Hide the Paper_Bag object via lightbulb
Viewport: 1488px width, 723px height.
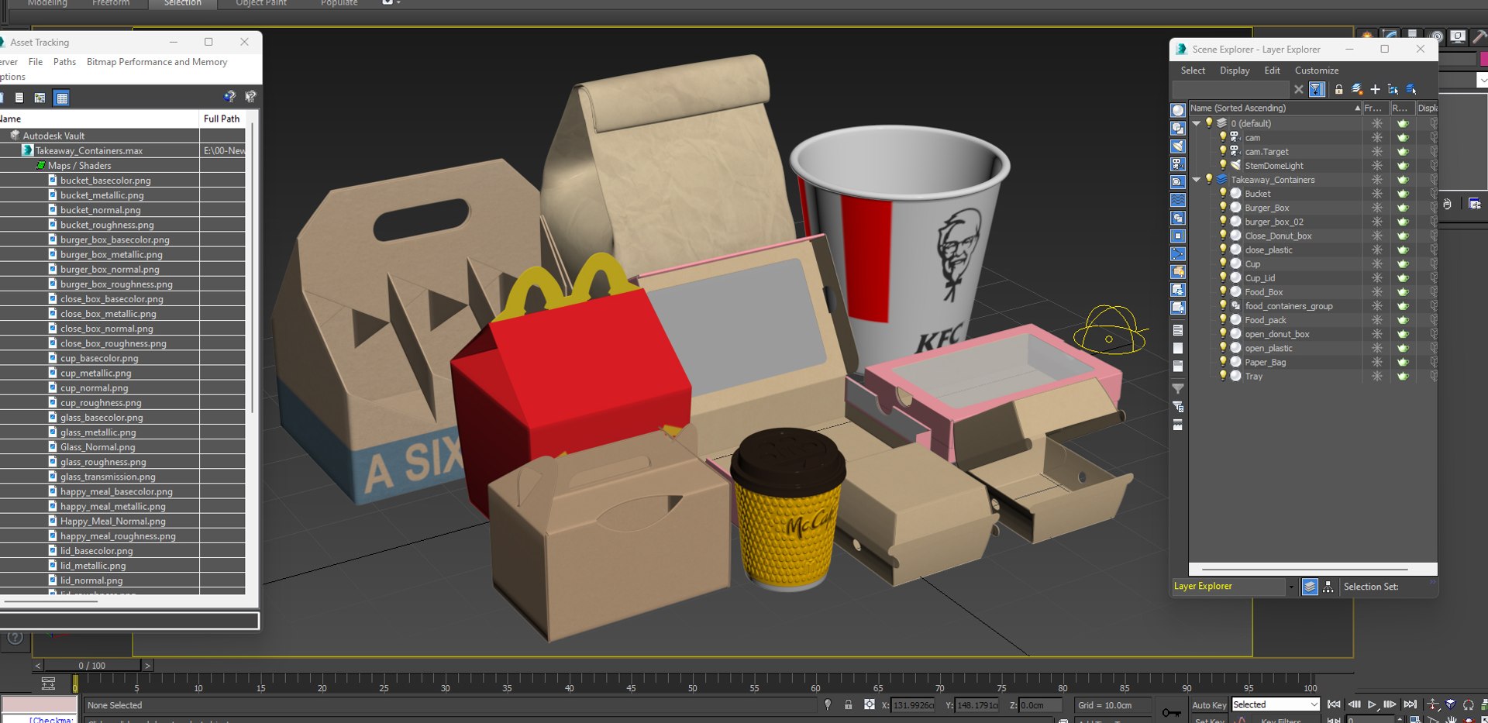1224,362
